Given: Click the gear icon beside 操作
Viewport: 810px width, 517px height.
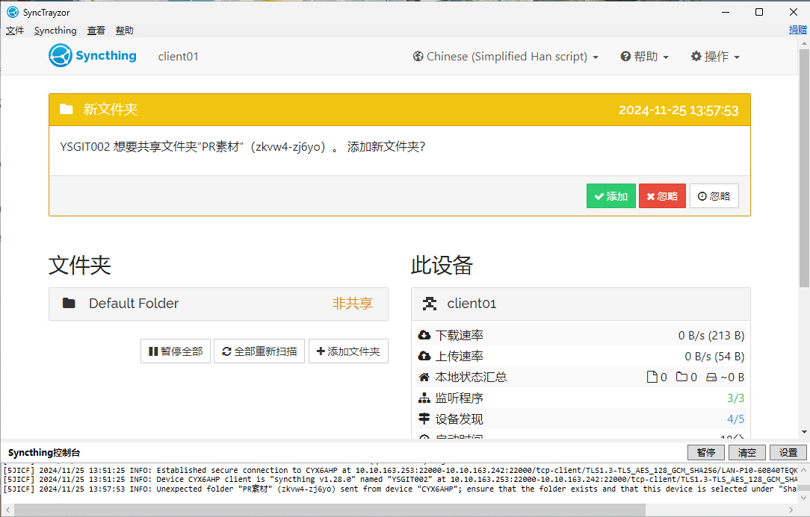Looking at the screenshot, I should click(696, 56).
